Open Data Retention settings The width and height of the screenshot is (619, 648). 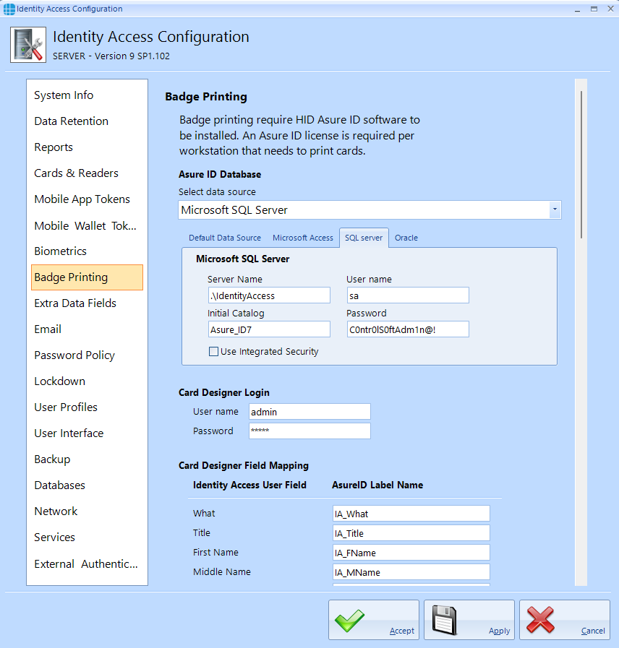(x=87, y=121)
